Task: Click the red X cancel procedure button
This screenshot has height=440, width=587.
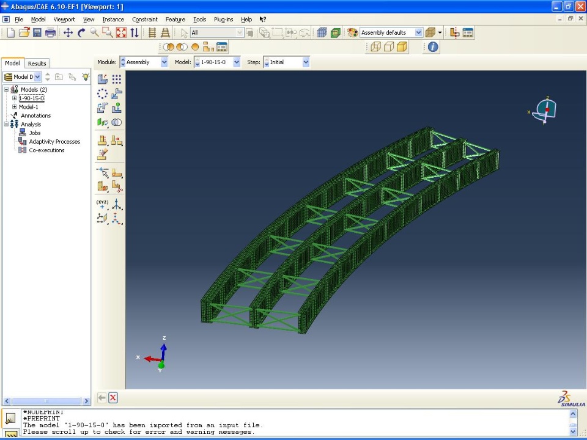Action: pyautogui.click(x=113, y=398)
